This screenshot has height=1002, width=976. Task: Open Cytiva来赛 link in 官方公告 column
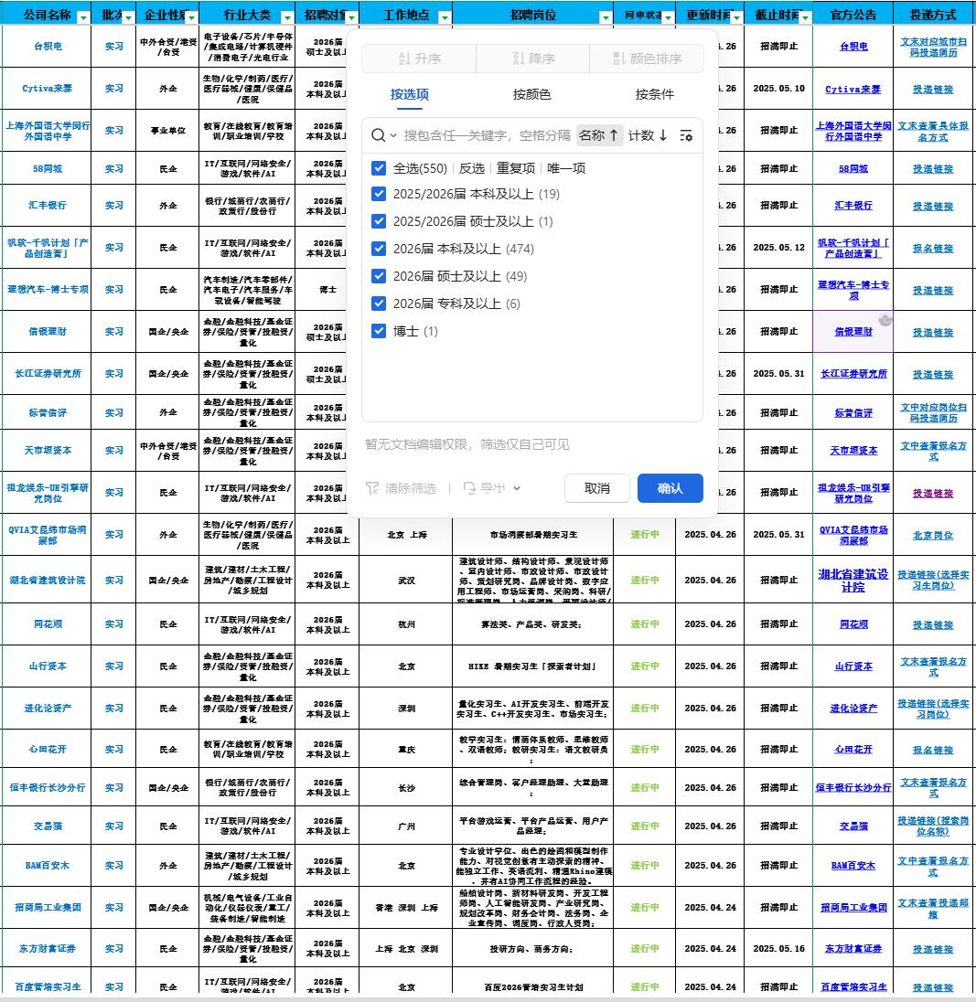coord(853,89)
